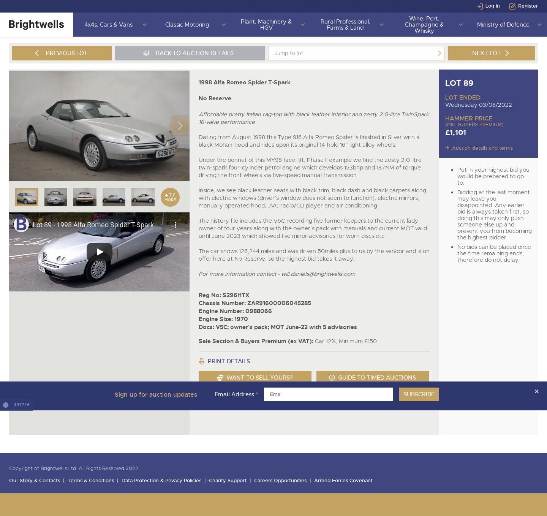
Task: Click the Log In link
Action: tap(492, 6)
